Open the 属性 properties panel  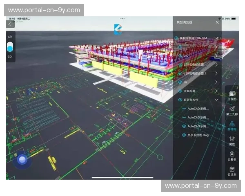coord(232,140)
